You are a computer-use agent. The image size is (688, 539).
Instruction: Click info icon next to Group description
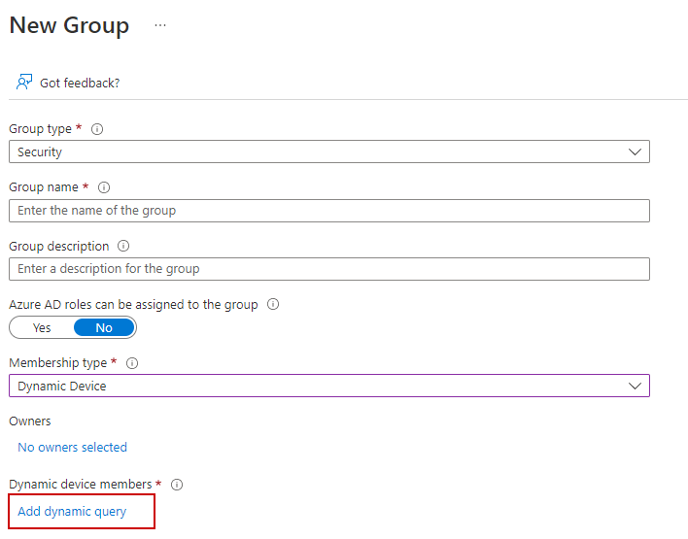point(123,246)
